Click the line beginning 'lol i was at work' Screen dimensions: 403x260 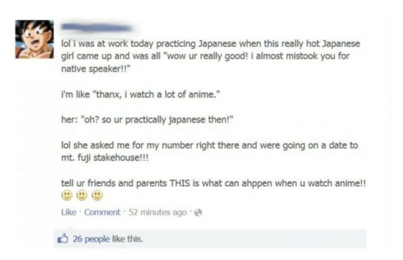coord(211,44)
